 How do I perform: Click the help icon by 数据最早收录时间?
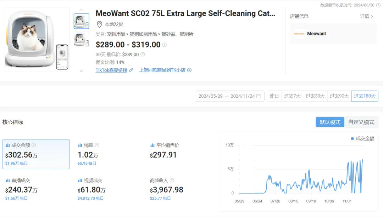click(x=378, y=5)
